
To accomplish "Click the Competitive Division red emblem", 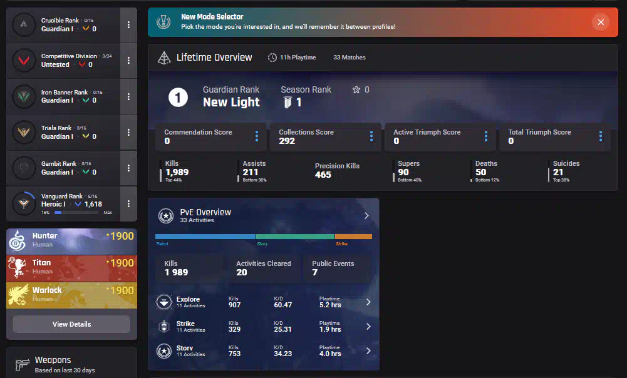I will coord(24,61).
